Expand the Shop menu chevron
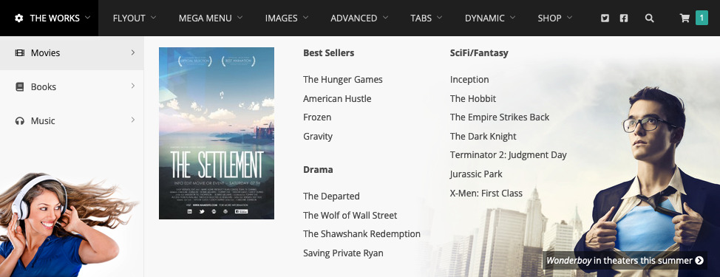 570,18
